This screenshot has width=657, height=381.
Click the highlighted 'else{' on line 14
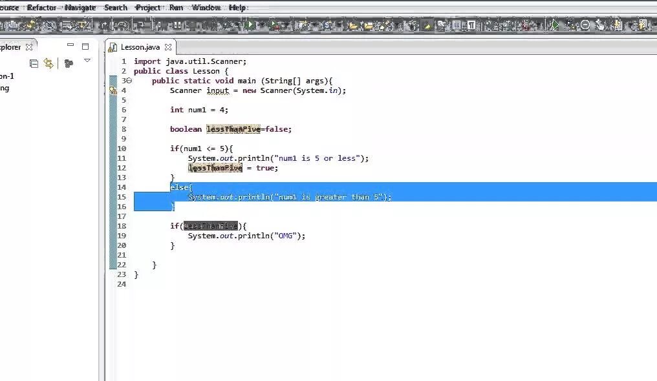click(181, 187)
